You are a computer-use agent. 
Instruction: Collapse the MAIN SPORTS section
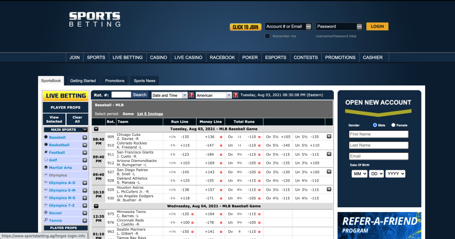pos(84,130)
